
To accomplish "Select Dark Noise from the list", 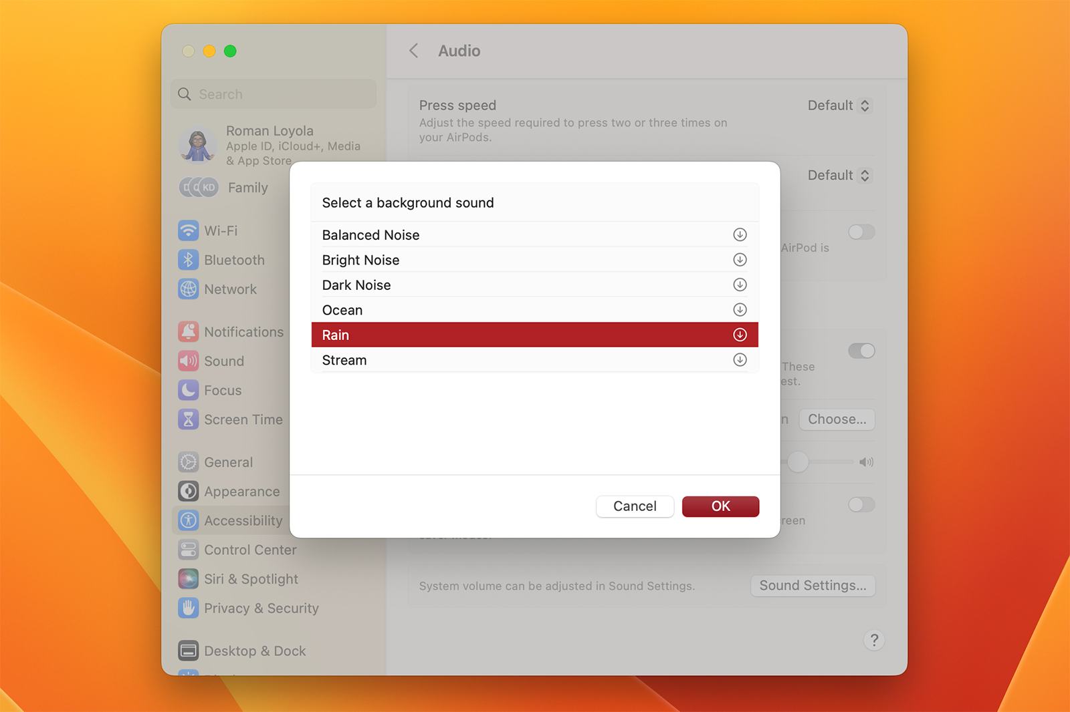I will pyautogui.click(x=535, y=285).
